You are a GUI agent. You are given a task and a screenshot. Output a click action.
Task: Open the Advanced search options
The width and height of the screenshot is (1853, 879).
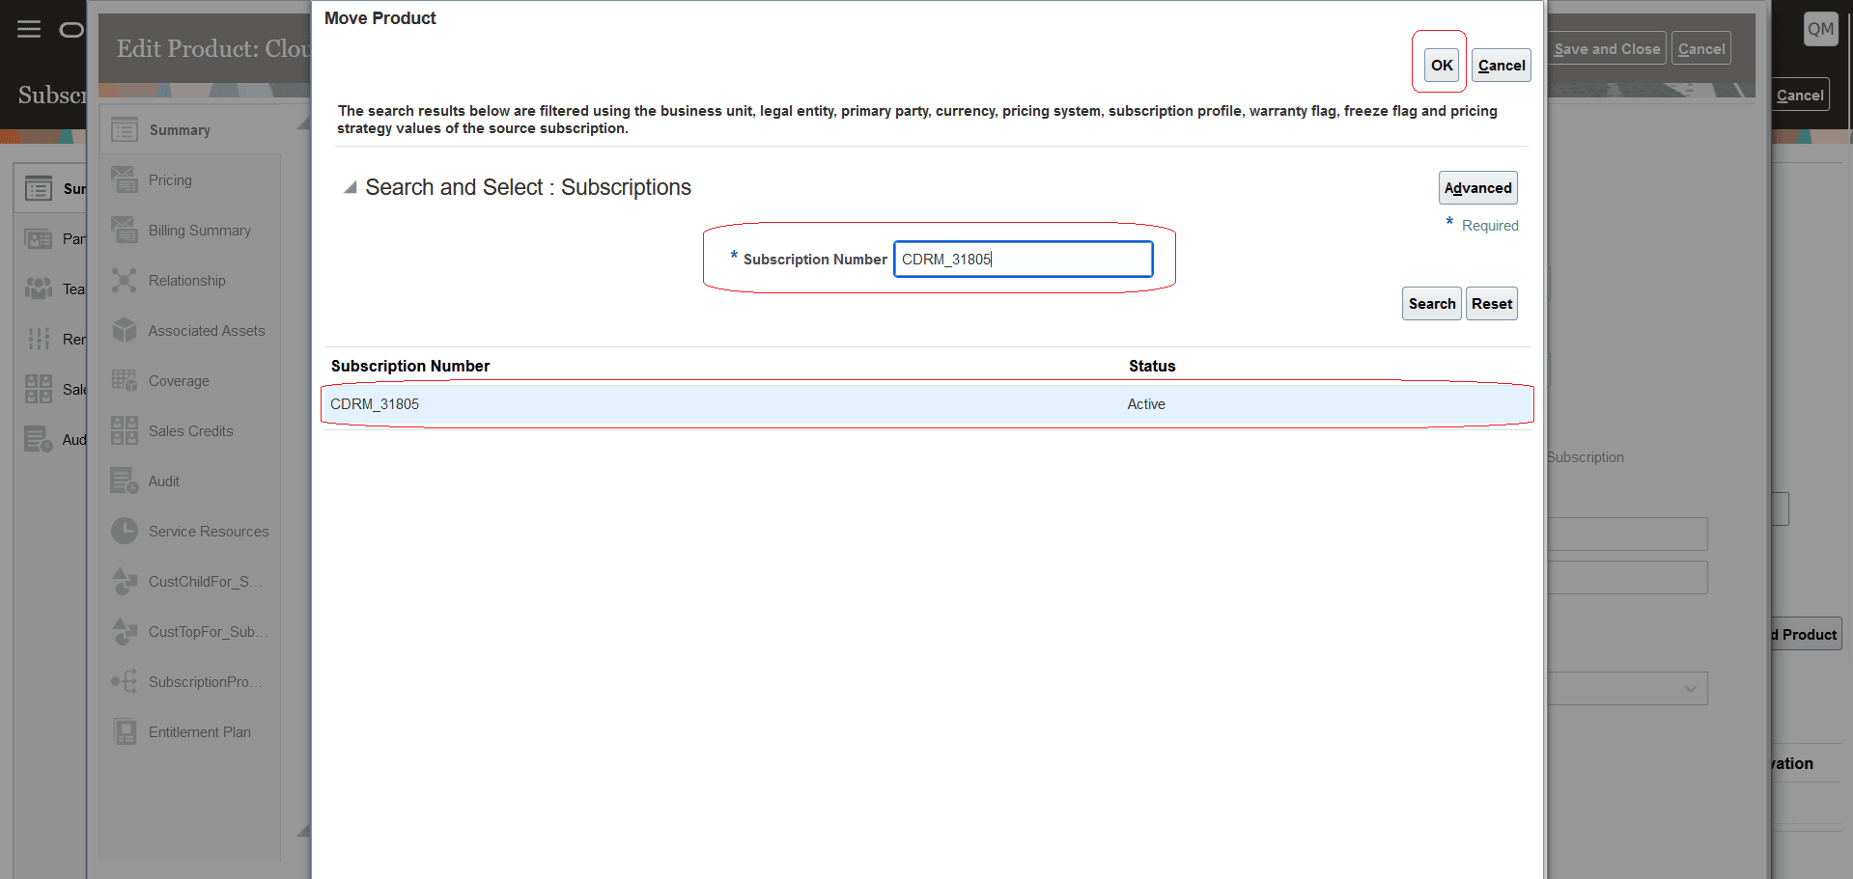click(x=1478, y=187)
